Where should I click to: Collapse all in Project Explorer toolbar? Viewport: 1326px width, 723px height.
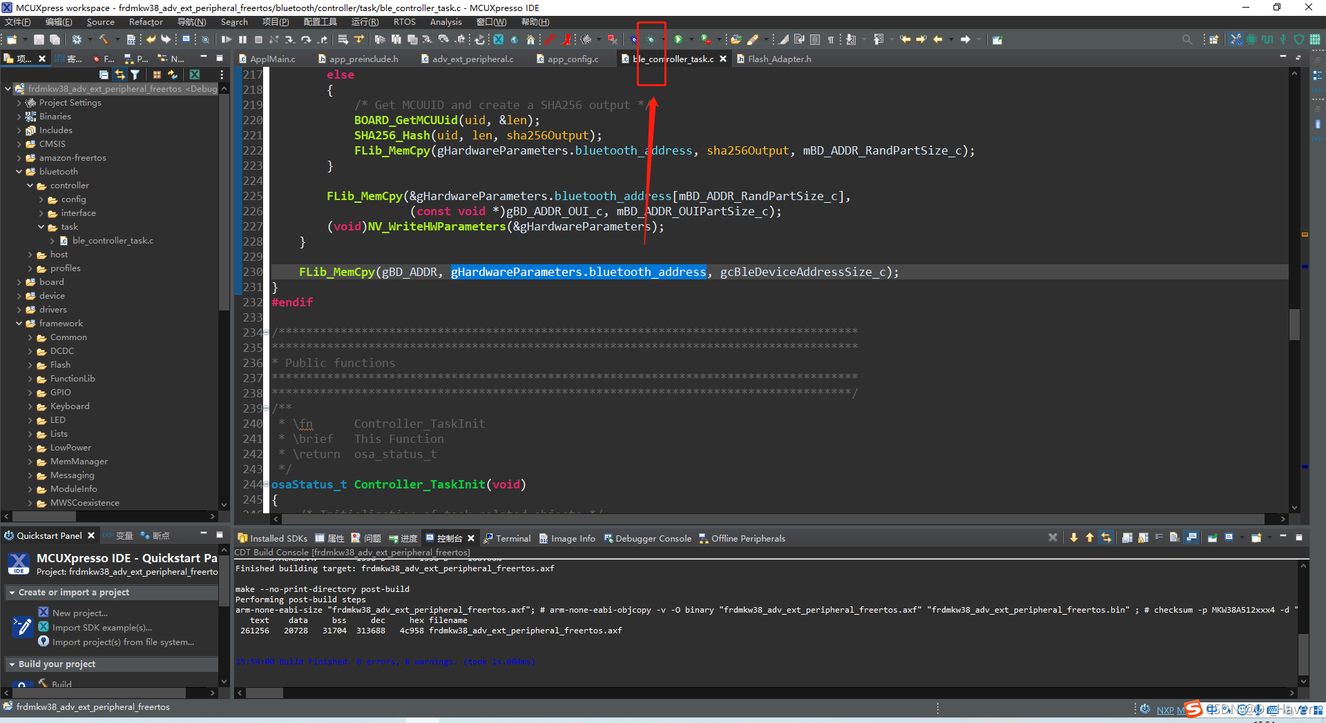click(104, 75)
